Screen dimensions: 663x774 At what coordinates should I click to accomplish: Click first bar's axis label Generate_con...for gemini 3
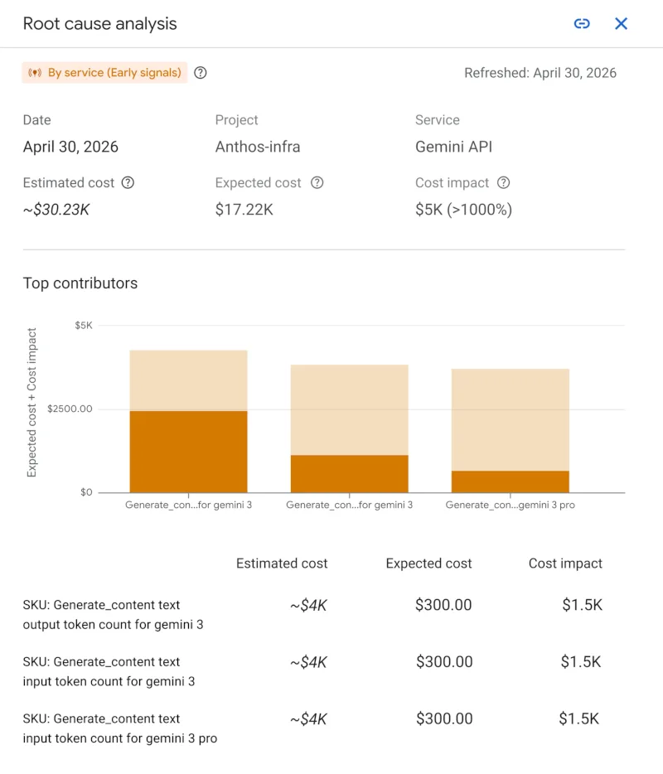(189, 505)
